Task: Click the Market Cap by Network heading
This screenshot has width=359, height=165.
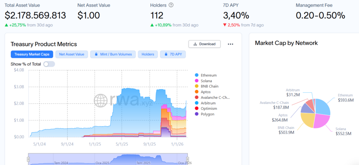Action: 286,43
